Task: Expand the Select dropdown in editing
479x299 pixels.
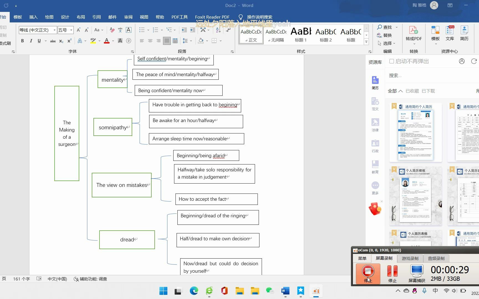Action: click(394, 43)
